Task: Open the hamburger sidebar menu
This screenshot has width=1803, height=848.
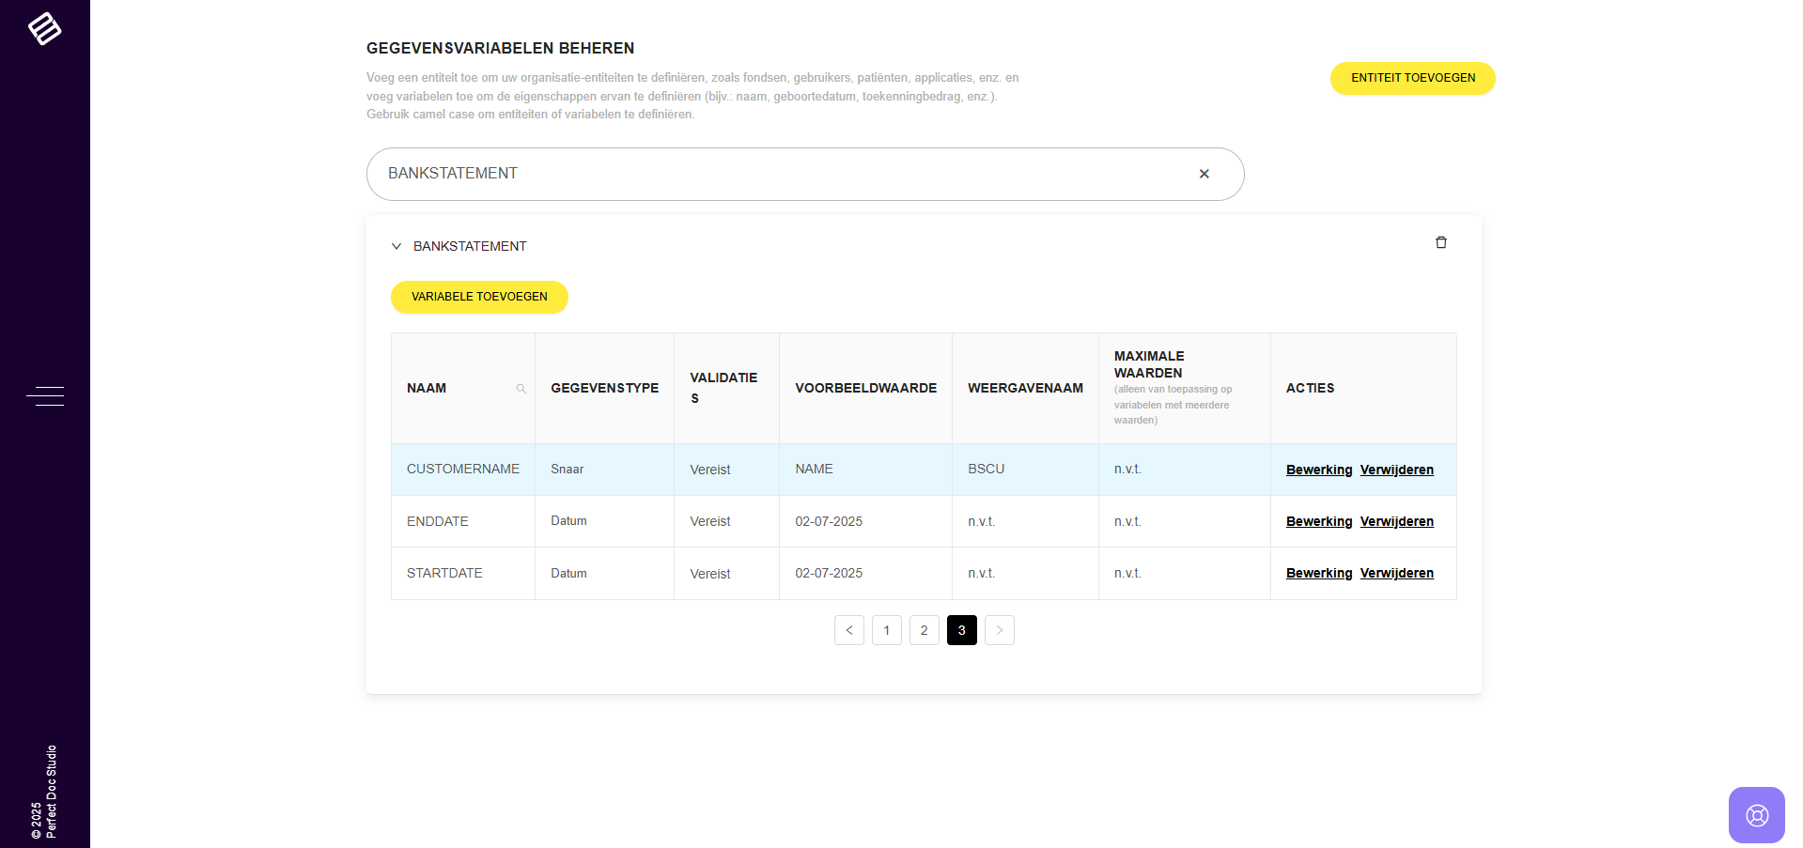Action: pyautogui.click(x=45, y=396)
